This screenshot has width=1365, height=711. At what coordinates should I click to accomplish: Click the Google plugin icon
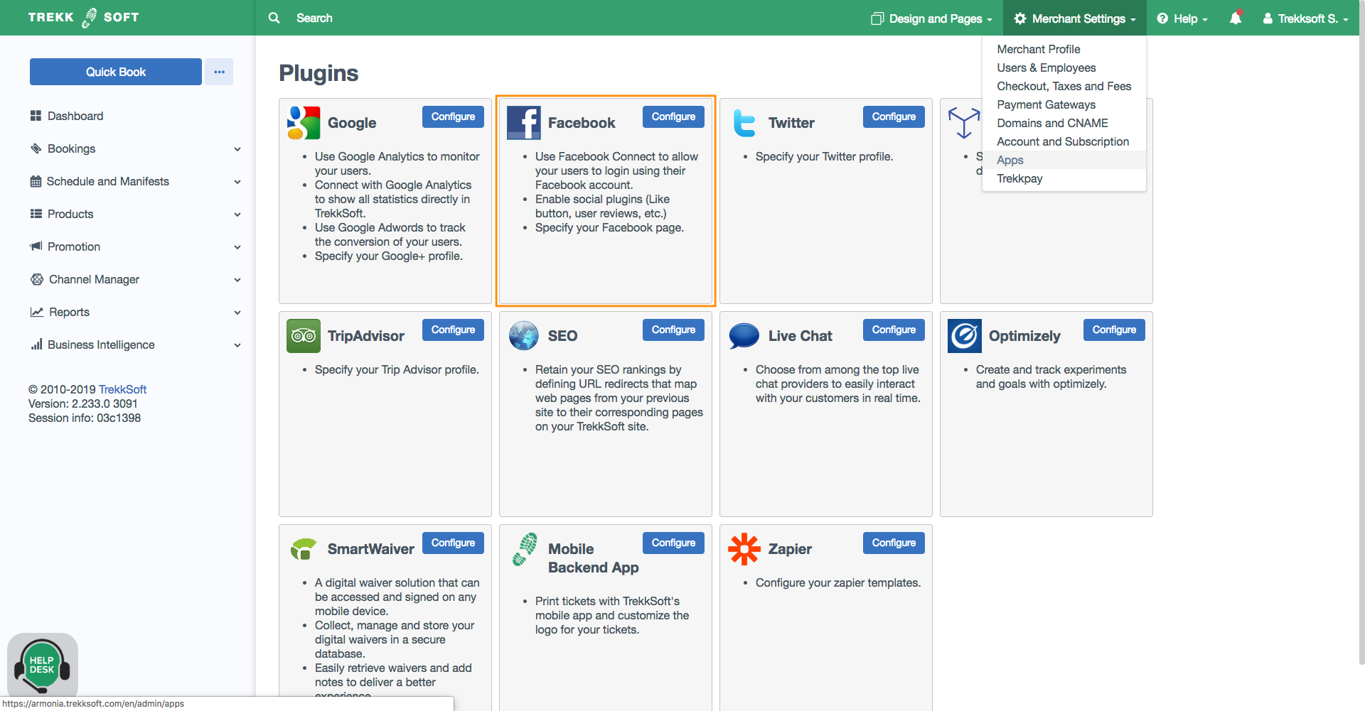pyautogui.click(x=304, y=123)
